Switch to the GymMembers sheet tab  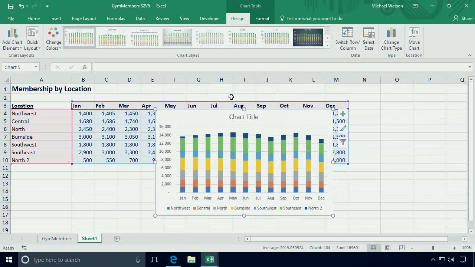[x=57, y=238]
